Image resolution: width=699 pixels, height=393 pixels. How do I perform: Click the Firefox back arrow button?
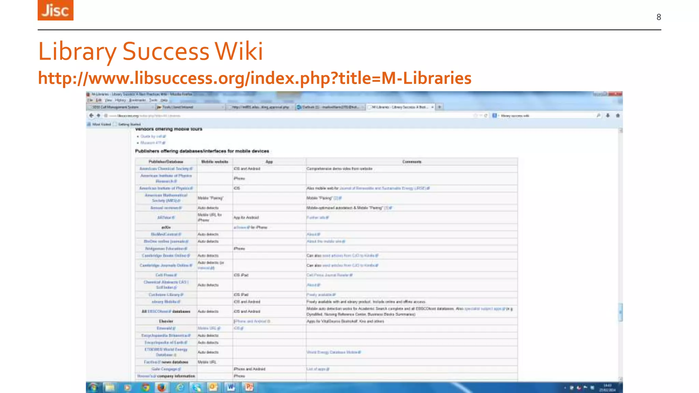[91, 116]
